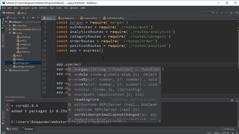Open the Window menu
239x134 pixels.
click(x=74, y=8)
